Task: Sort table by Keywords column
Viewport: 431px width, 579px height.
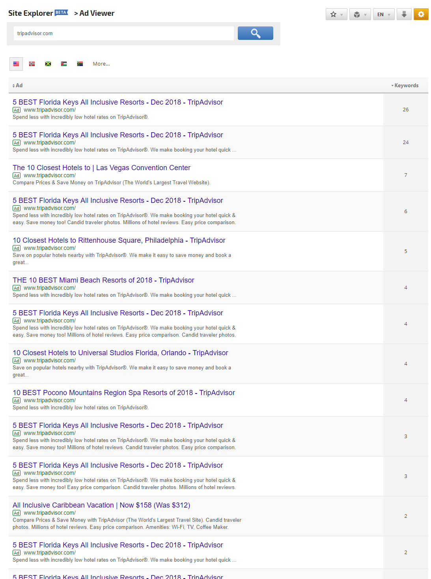Action: [x=405, y=85]
